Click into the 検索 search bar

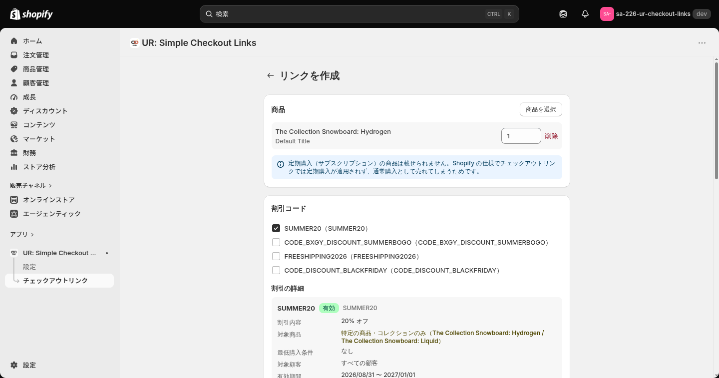[359, 14]
